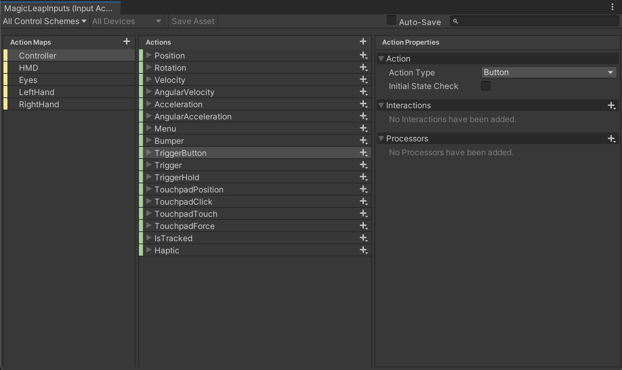Enable the Auto-Save checkbox
Viewport: 622px width, 370px height.
tap(392, 21)
